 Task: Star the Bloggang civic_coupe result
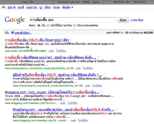tap(102, 92)
